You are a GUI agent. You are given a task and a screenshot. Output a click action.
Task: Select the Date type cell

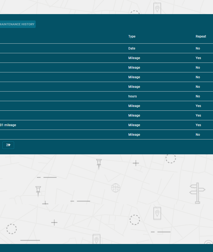[132, 48]
